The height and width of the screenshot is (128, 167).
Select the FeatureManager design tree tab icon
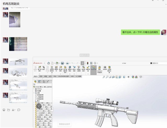pos(36,82)
